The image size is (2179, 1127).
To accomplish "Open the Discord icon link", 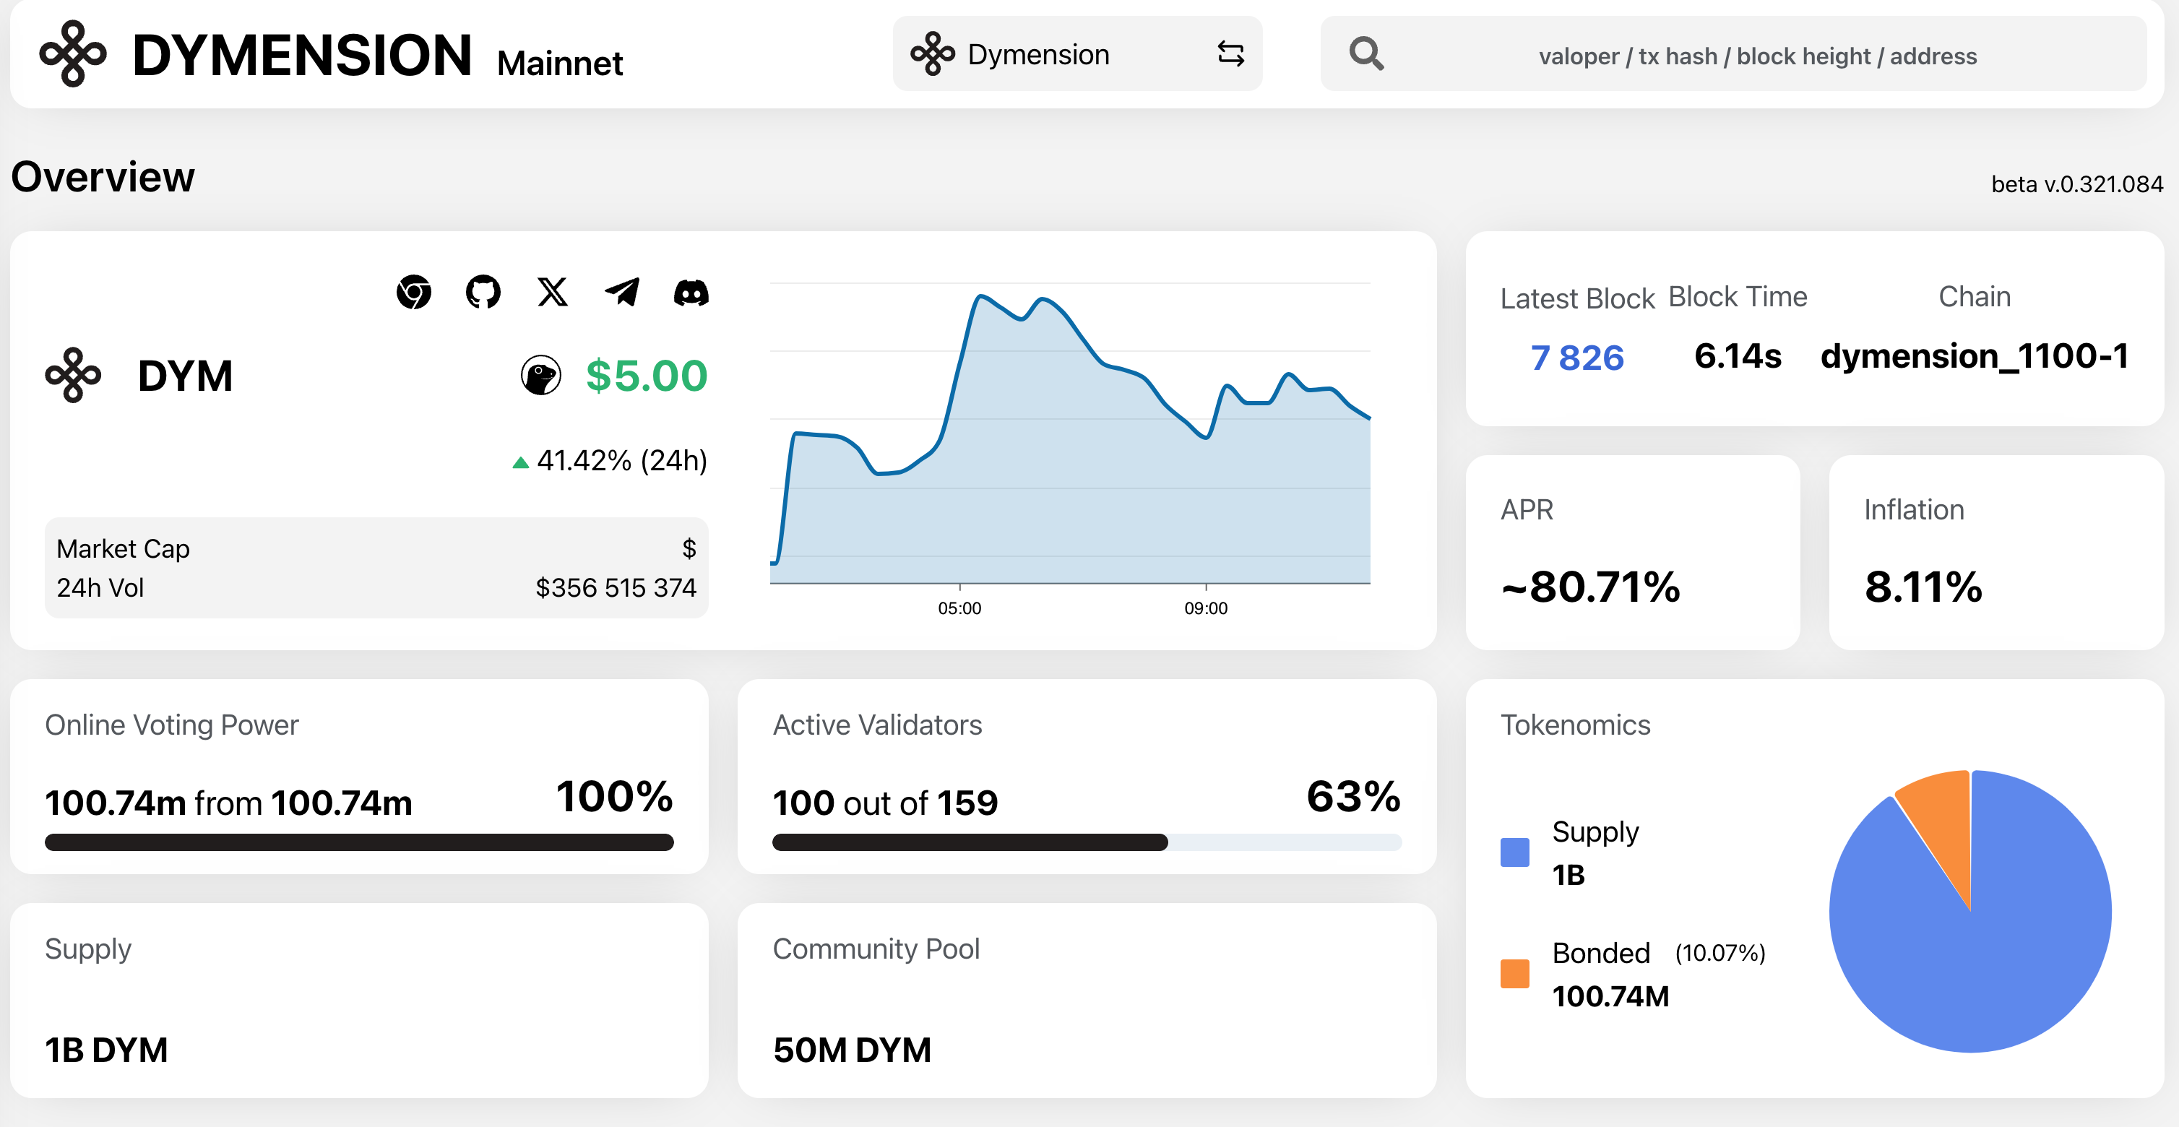I will [691, 293].
